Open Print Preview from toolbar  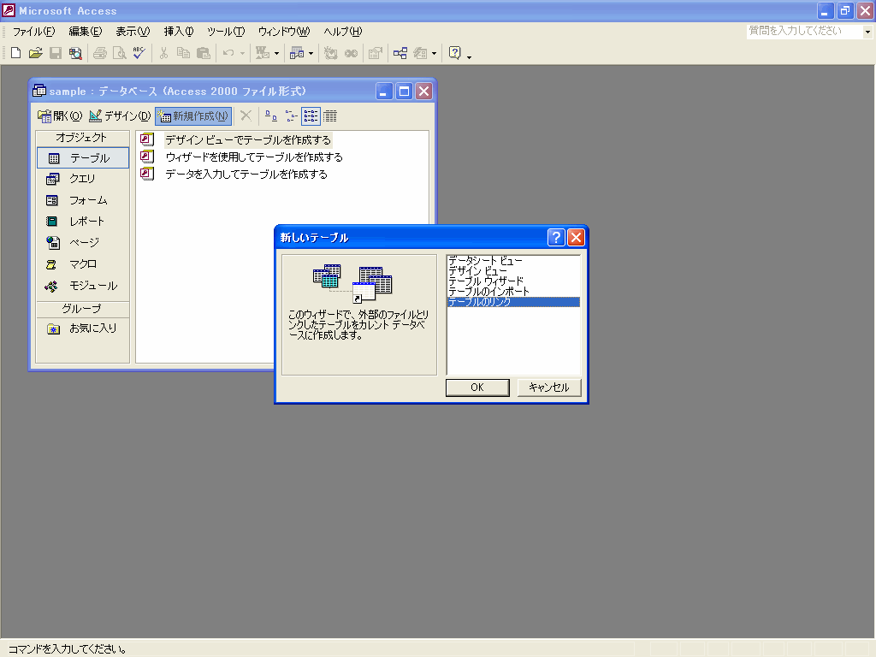(120, 53)
